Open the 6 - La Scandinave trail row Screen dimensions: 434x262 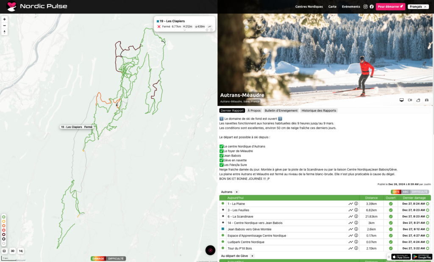325,216
